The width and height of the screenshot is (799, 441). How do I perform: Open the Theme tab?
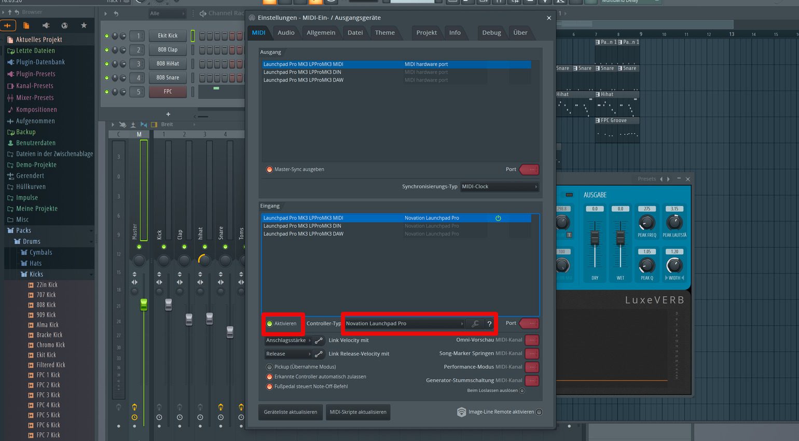click(x=384, y=32)
